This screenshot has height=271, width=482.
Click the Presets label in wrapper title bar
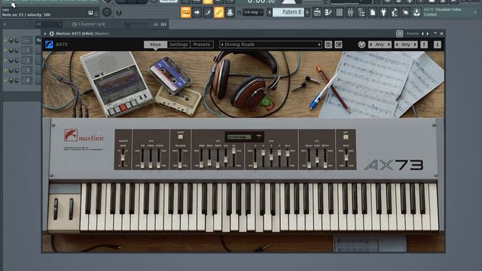(x=413, y=33)
